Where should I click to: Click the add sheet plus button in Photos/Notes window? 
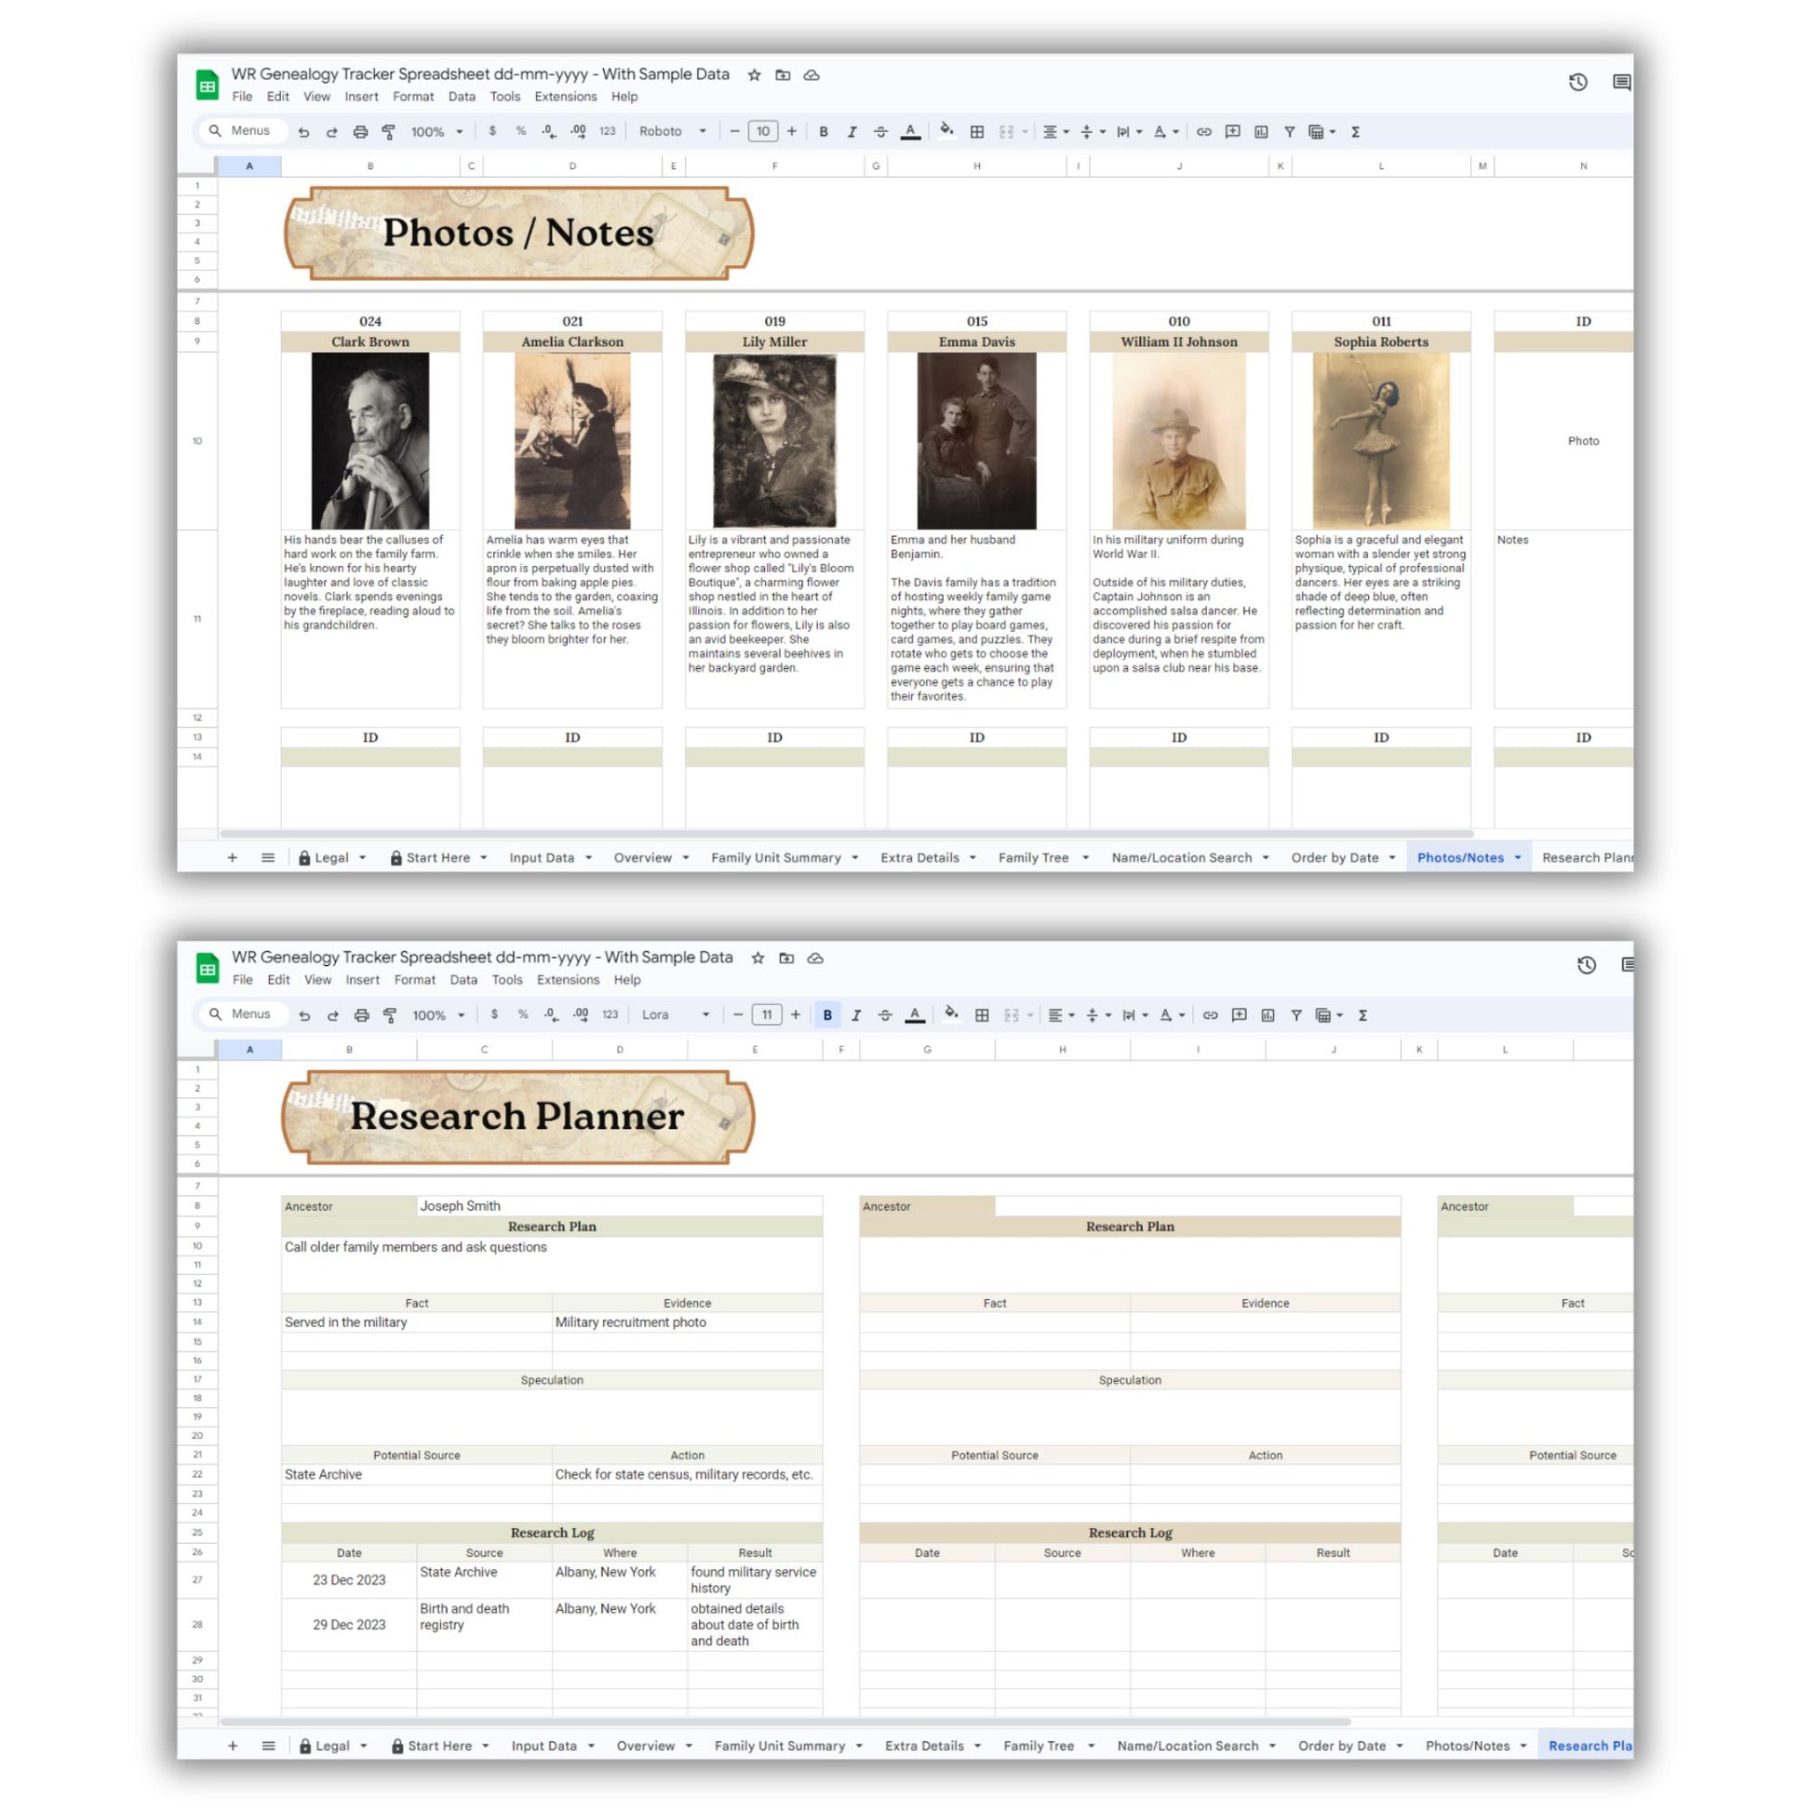coord(233,857)
